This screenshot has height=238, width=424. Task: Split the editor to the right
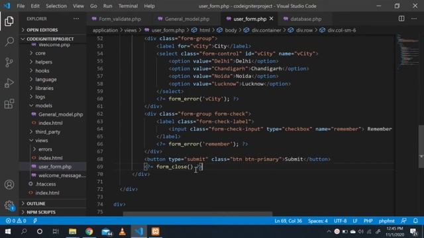pyautogui.click(x=401, y=19)
